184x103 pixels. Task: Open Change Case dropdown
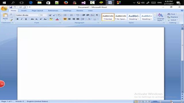coord(45,19)
